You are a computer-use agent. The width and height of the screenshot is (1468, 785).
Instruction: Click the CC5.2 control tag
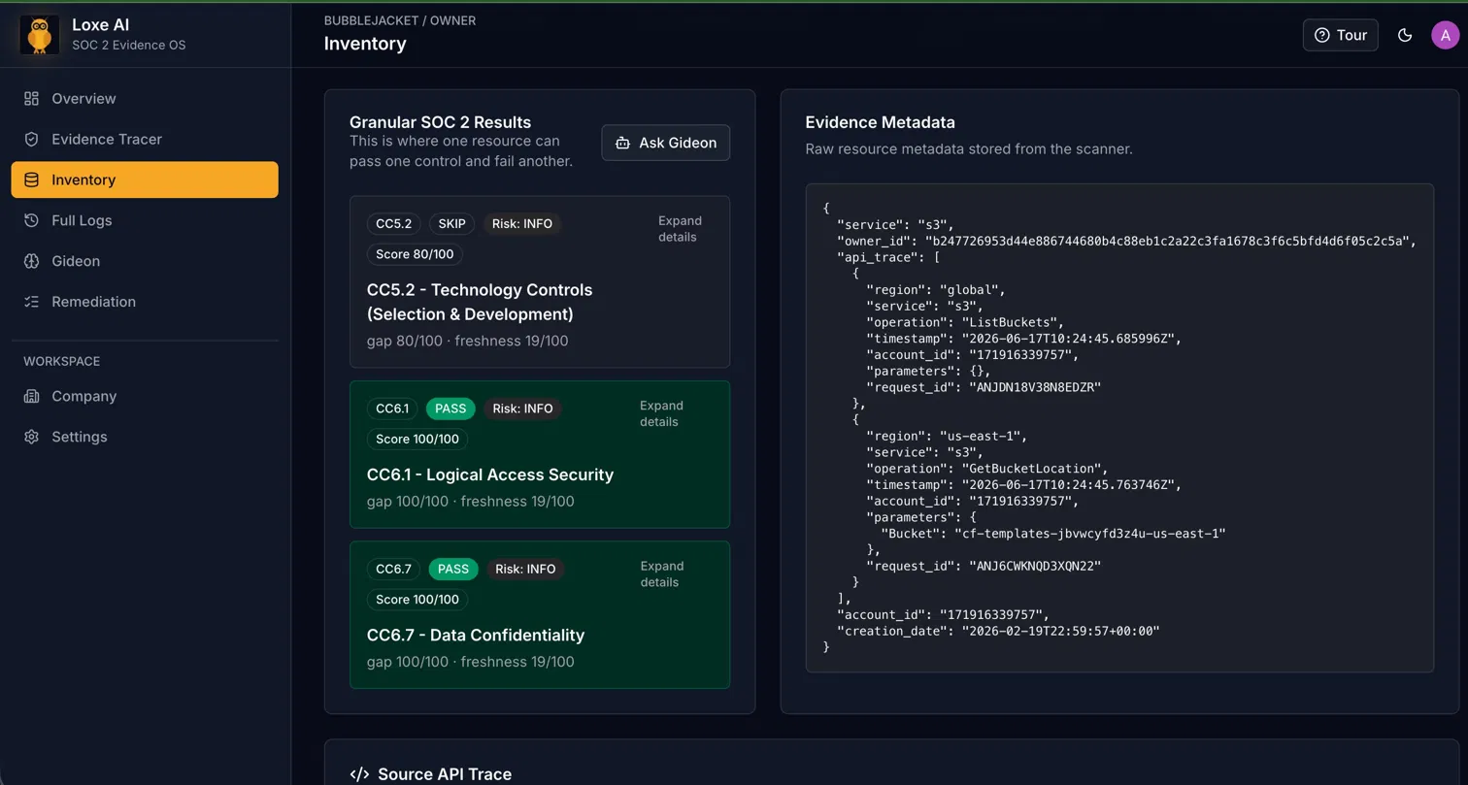coord(393,224)
